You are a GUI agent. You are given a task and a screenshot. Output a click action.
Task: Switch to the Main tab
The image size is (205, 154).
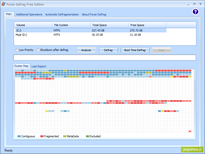pyautogui.click(x=9, y=14)
